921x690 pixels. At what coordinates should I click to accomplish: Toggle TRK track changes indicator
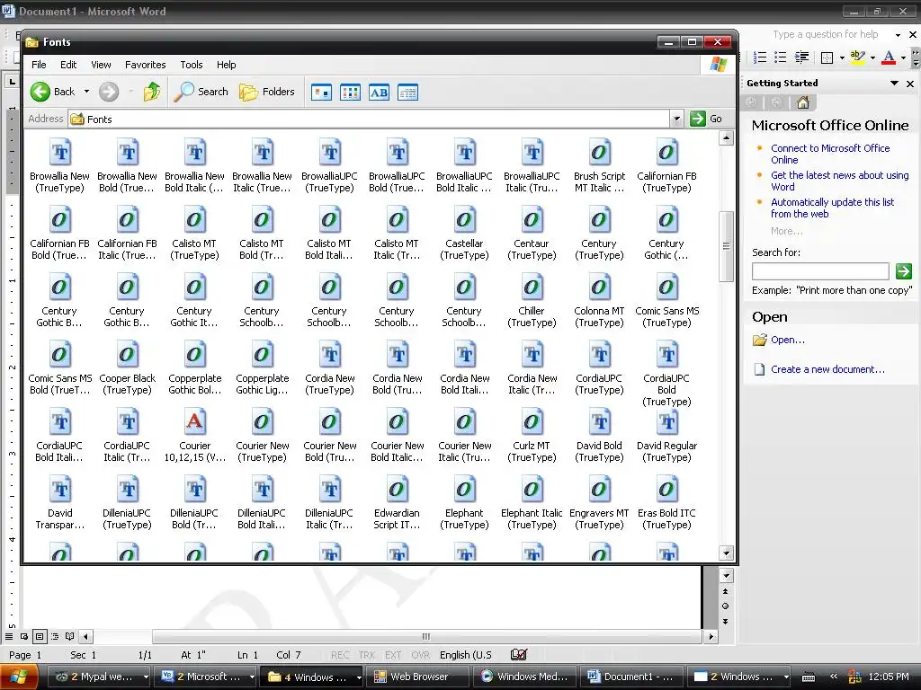click(x=367, y=655)
